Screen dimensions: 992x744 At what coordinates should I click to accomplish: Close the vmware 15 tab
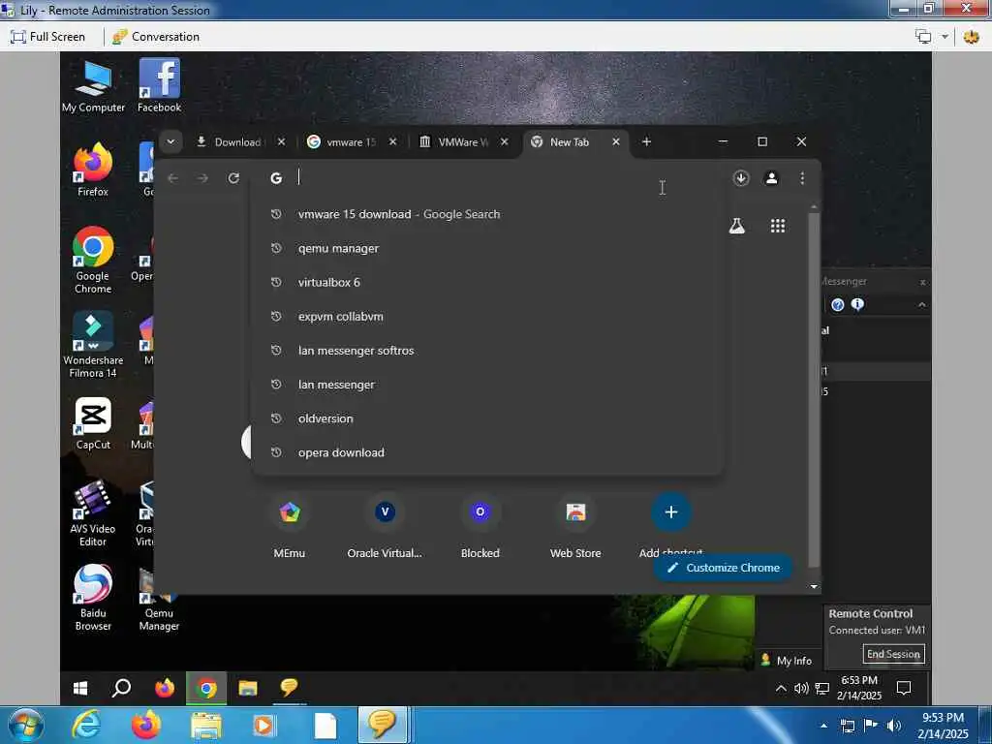[x=393, y=141]
